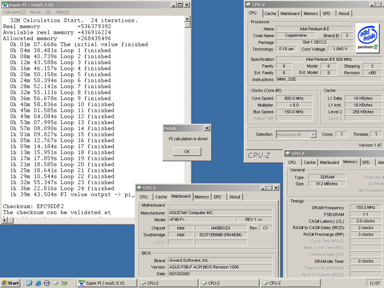This screenshot has height=288, width=384.
Task: Open the Help menu in Super PI
Action: point(62,12)
